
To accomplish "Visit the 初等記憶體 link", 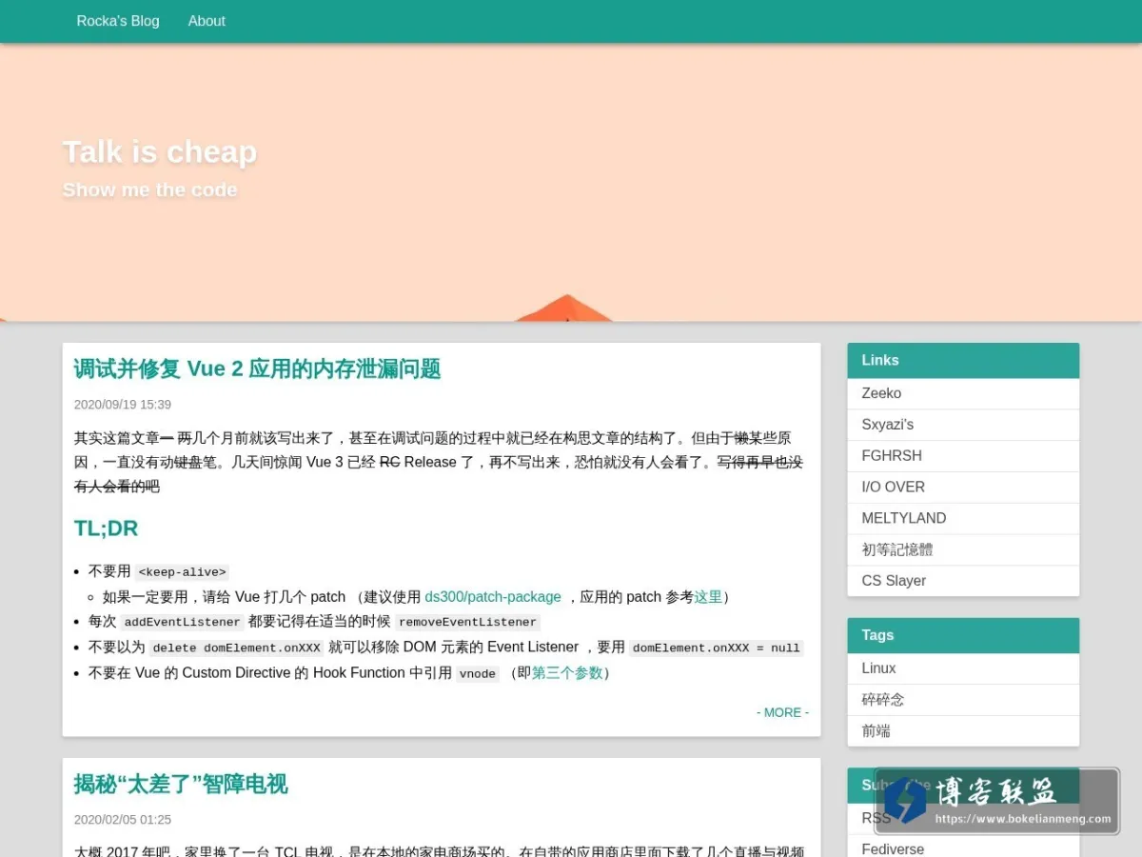I will click(x=963, y=550).
